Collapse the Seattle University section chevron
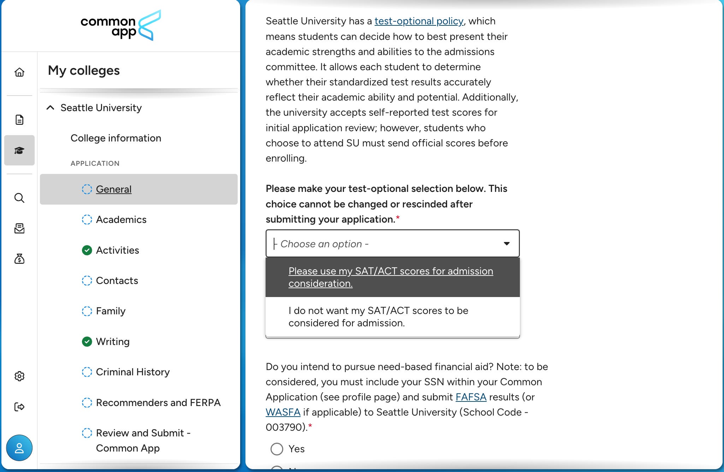 tap(51, 108)
